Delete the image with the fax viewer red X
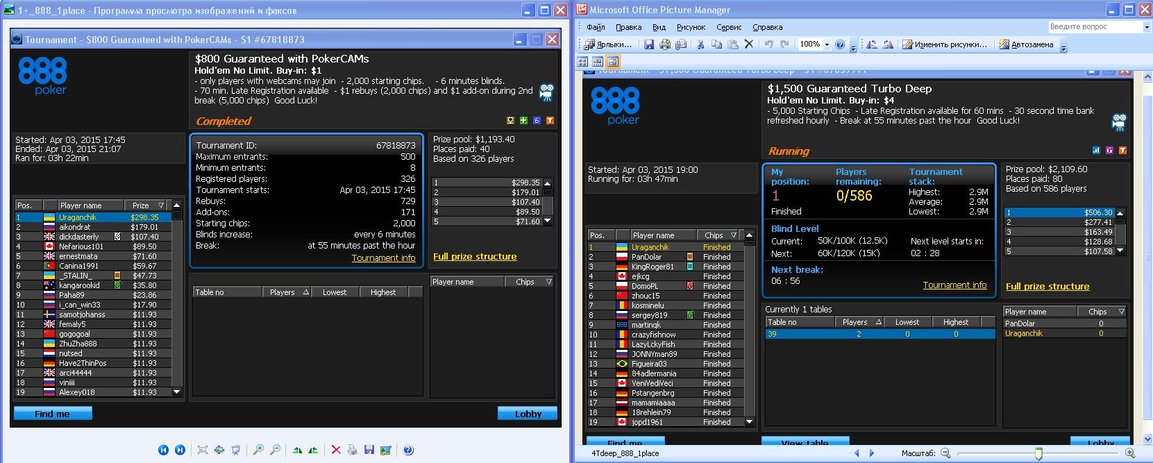The height and width of the screenshot is (463, 1153). pyautogui.click(x=336, y=450)
